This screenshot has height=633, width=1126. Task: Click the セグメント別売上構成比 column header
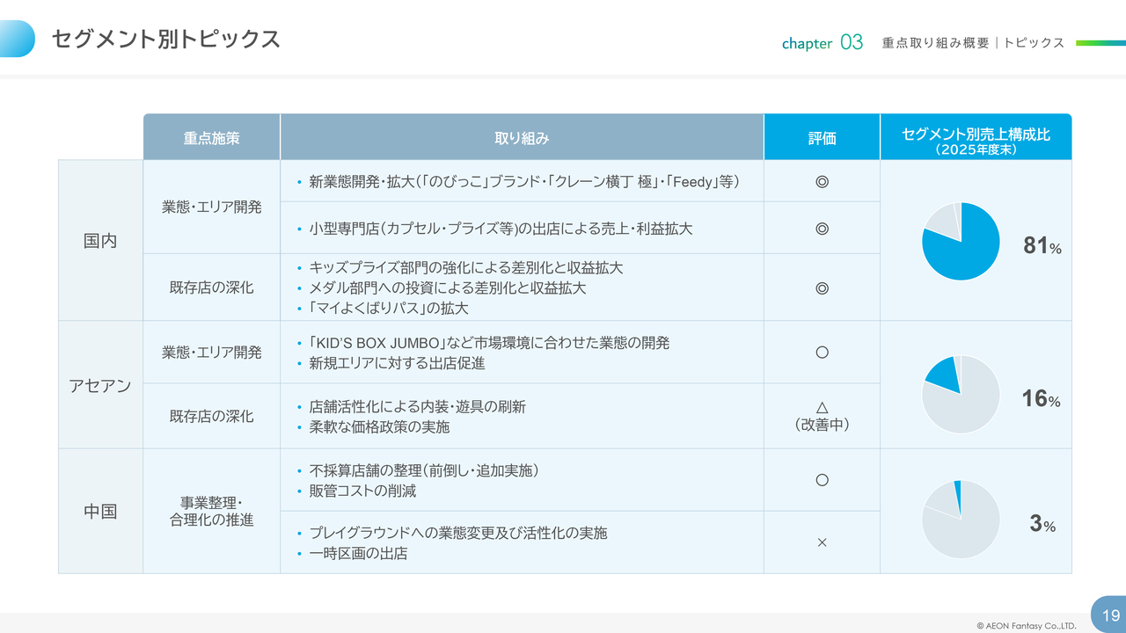coord(976,138)
